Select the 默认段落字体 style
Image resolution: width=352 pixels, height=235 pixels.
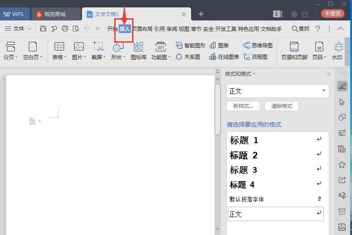(x=275, y=199)
